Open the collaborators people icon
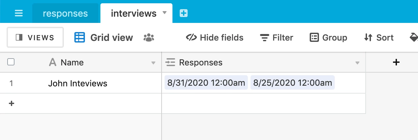This screenshot has height=140, width=418. (x=149, y=38)
